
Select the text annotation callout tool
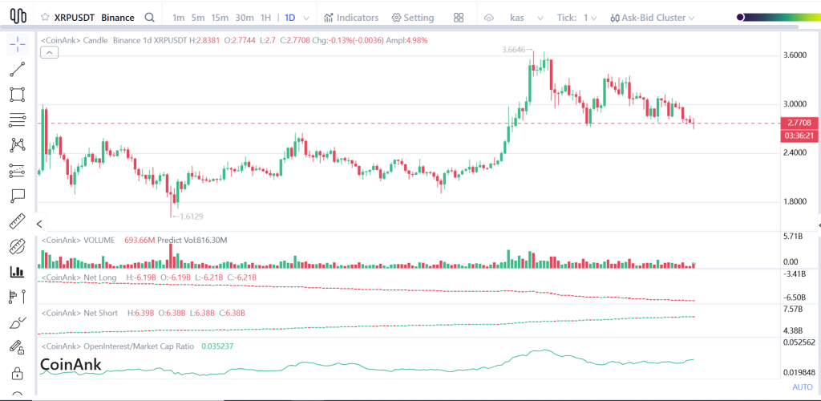(18, 195)
